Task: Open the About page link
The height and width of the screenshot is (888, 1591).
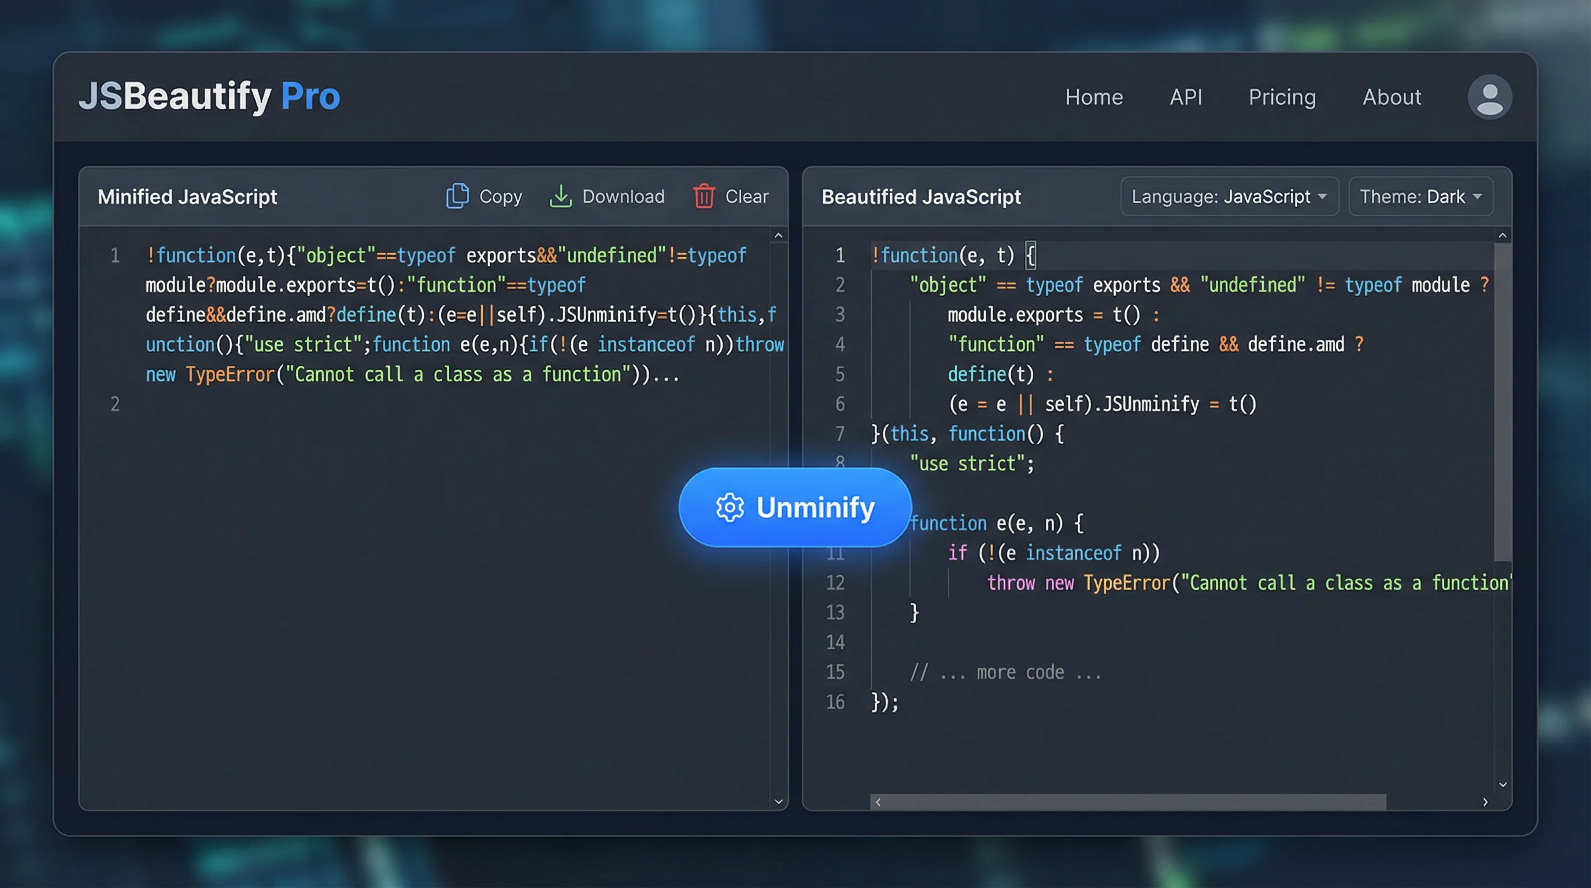Action: (1391, 97)
